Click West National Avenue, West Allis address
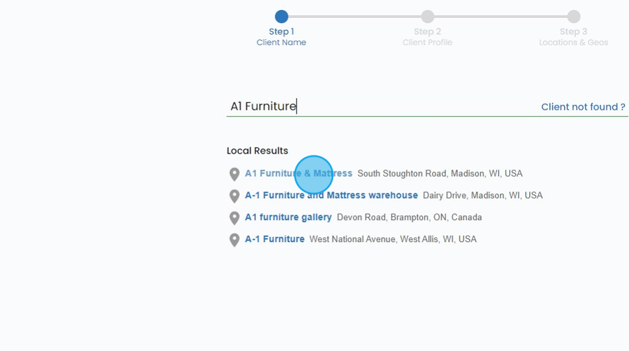The width and height of the screenshot is (629, 351). click(393, 239)
